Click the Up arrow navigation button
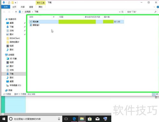Image resolution: width=159 pixels, height=122 pixels. point(16,12)
